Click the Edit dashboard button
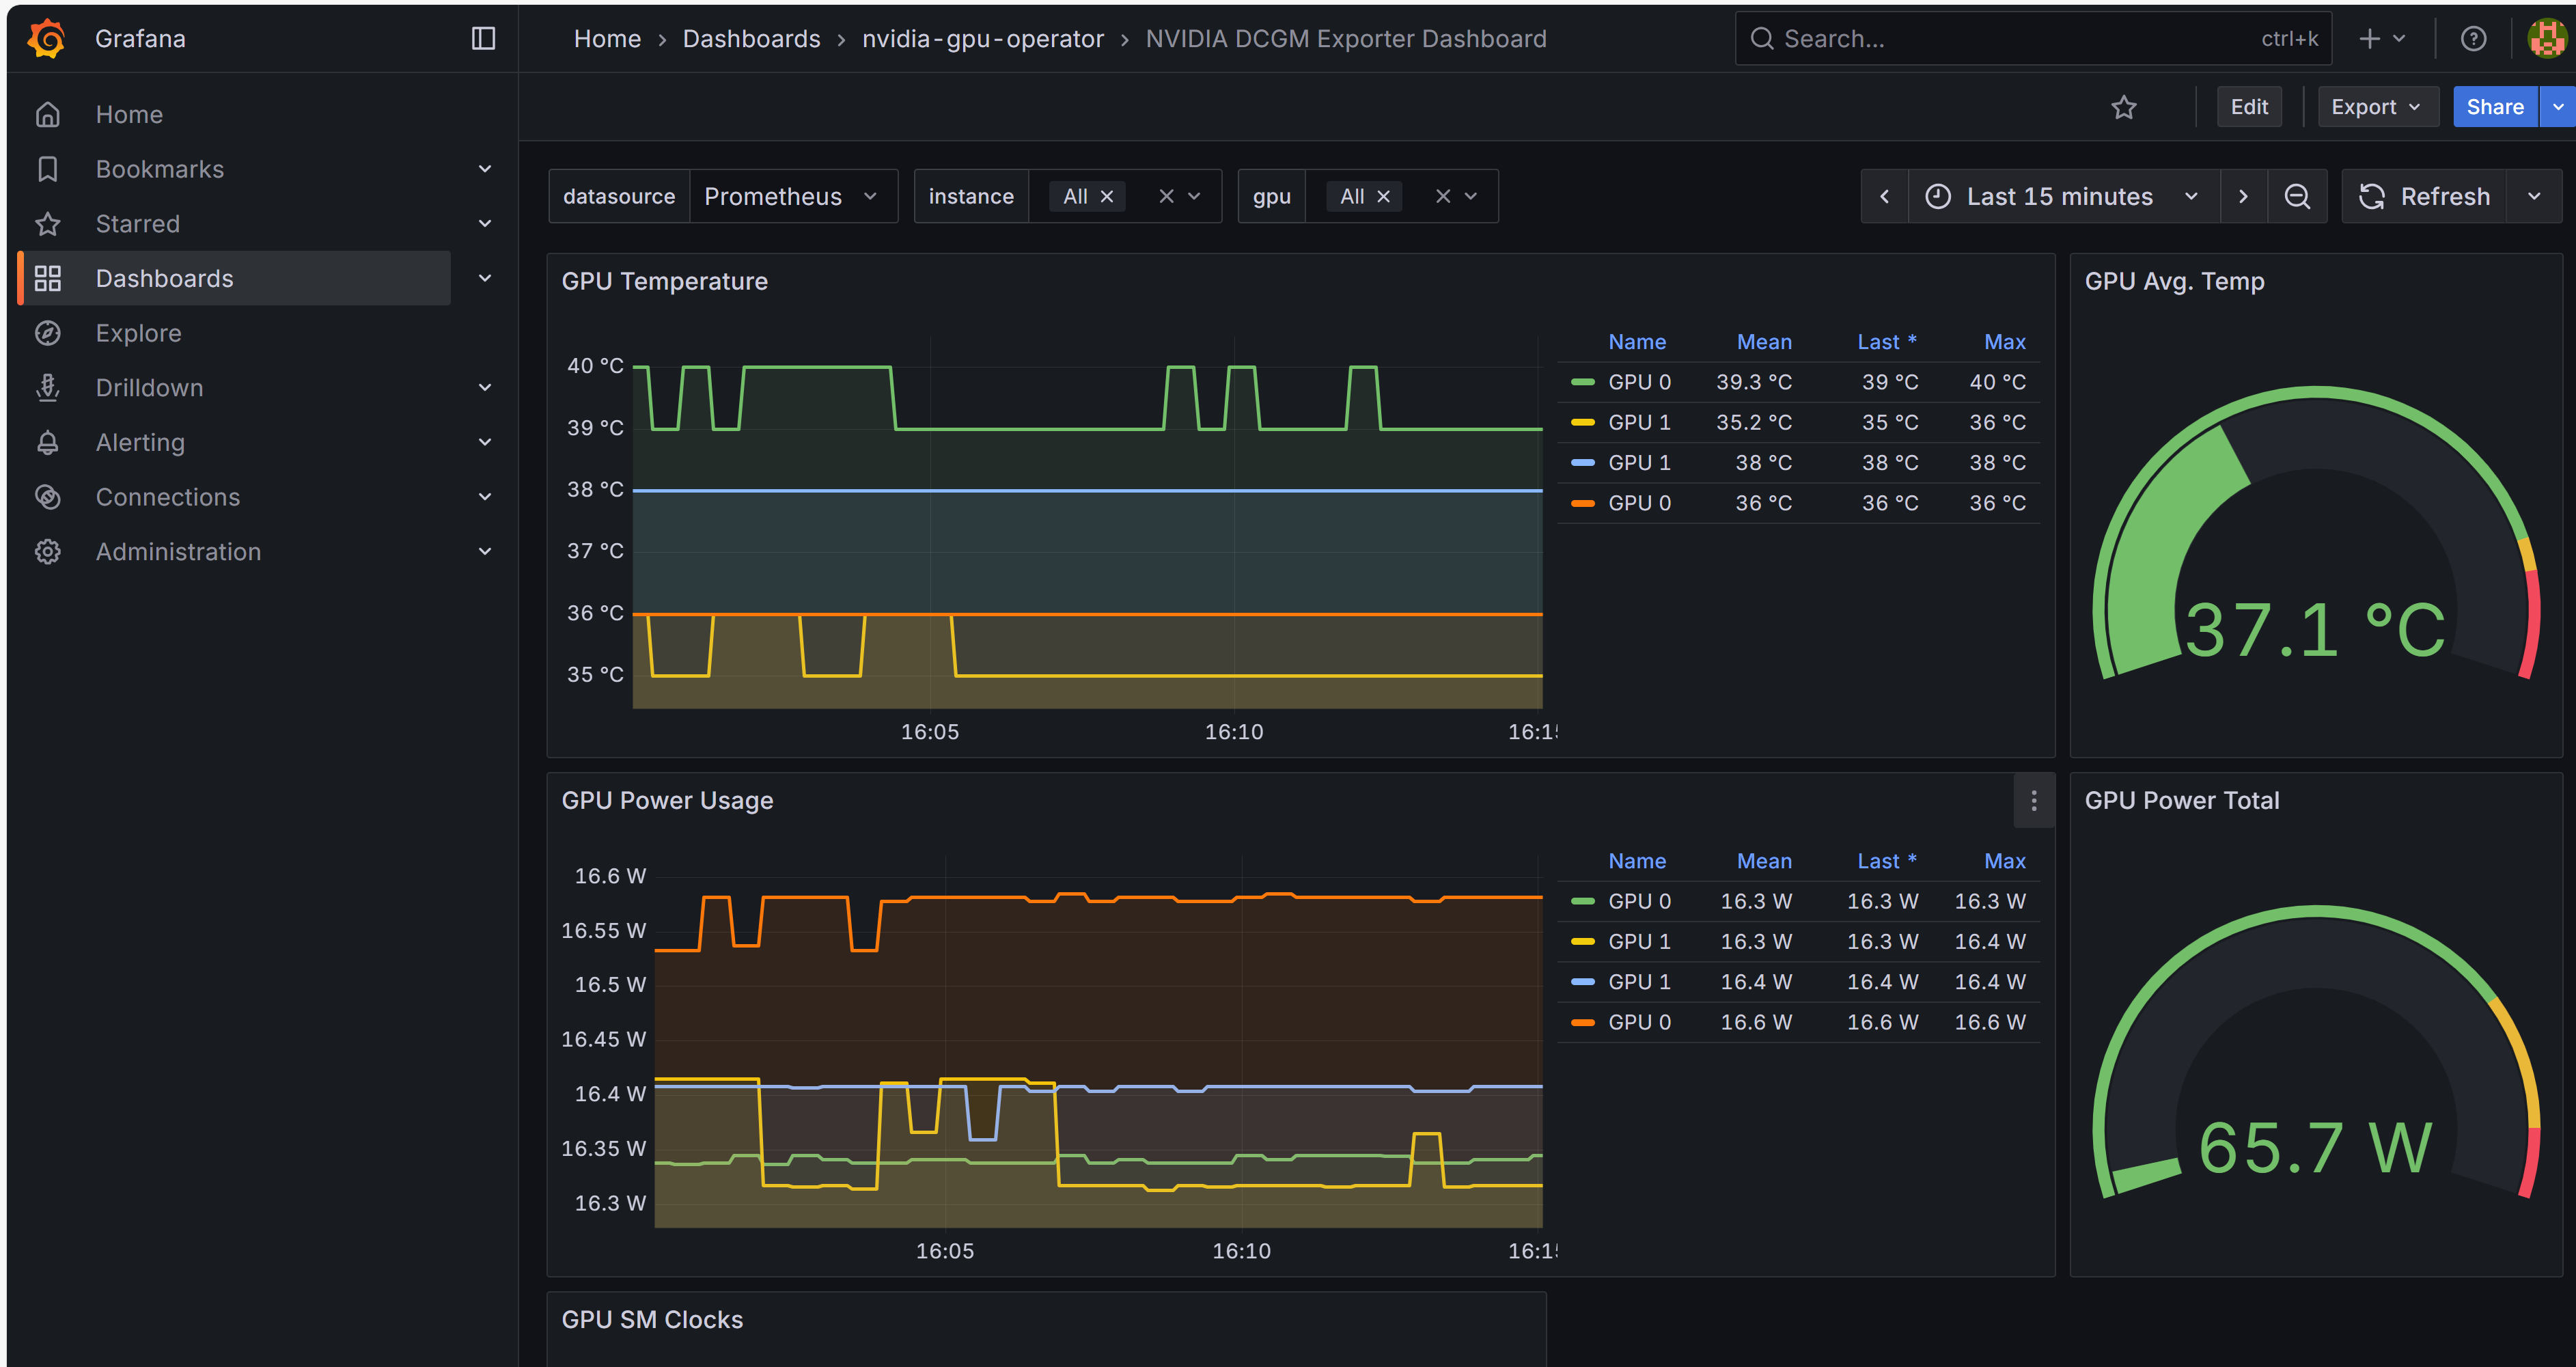 tap(2249, 107)
